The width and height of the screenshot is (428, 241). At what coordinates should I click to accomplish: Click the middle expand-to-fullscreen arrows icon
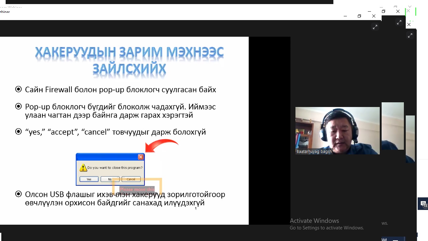tap(399, 22)
